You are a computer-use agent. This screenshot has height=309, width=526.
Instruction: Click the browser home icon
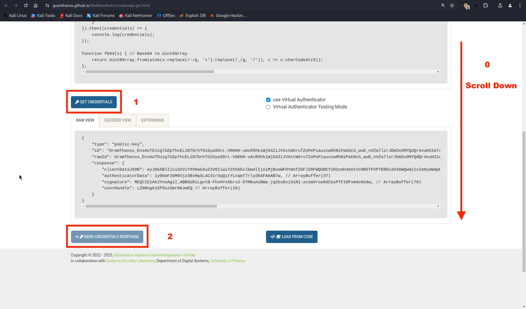point(36,5)
